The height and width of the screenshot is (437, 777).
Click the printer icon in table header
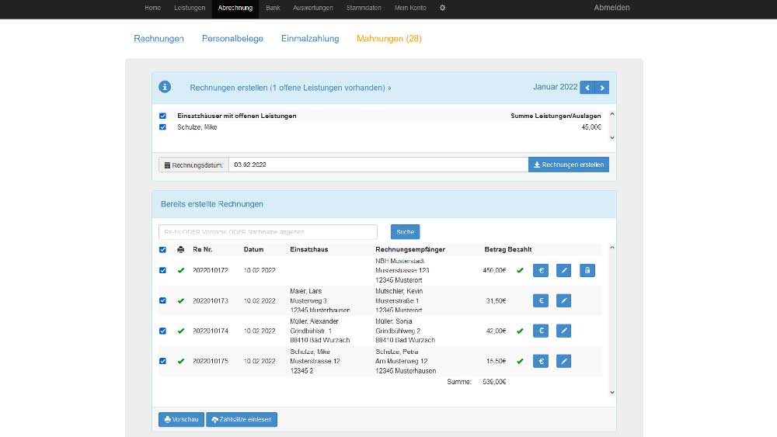coord(180,249)
